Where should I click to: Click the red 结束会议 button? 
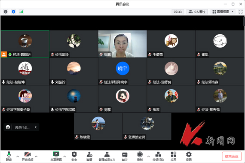232,156
